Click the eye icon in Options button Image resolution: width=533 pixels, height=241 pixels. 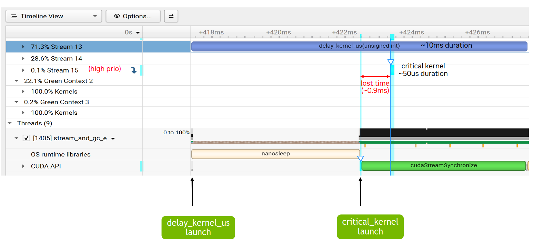point(117,16)
